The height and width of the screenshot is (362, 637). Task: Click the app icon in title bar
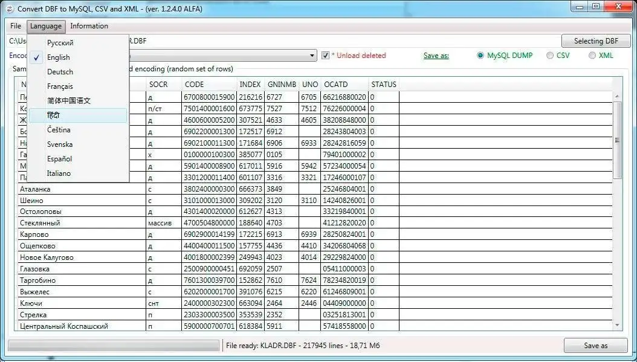[x=10, y=8]
